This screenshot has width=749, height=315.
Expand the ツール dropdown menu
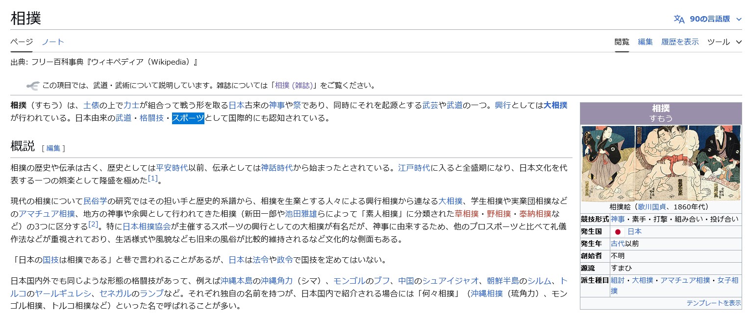(724, 42)
